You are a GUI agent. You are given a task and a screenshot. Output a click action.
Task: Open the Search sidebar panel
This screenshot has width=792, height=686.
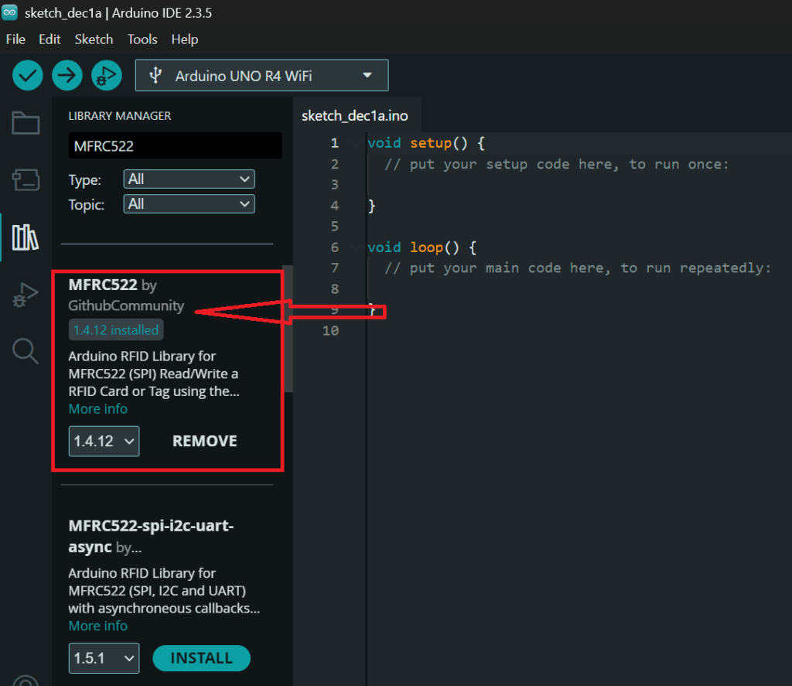pyautogui.click(x=26, y=351)
